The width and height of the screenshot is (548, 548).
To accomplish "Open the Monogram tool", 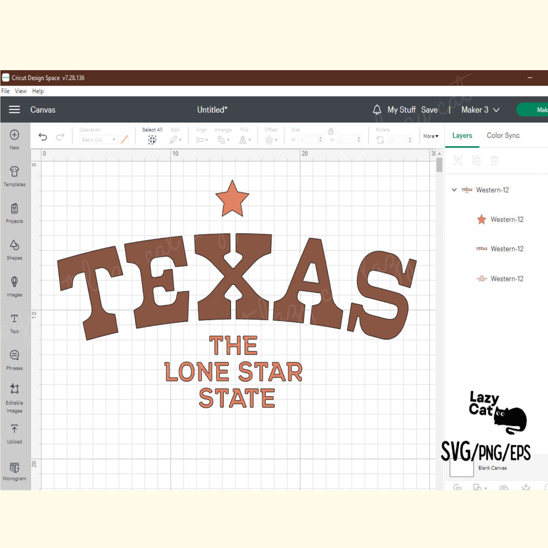I will tap(14, 470).
